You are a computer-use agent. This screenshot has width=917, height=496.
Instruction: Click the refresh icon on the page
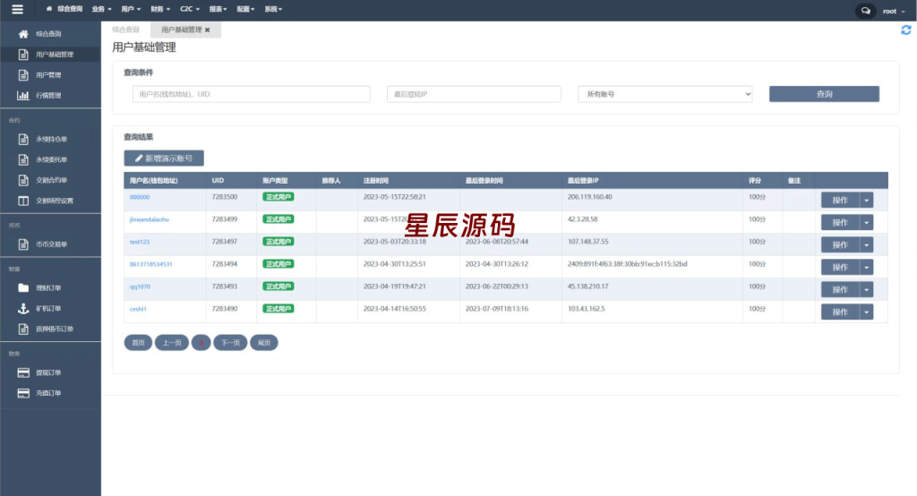click(906, 30)
